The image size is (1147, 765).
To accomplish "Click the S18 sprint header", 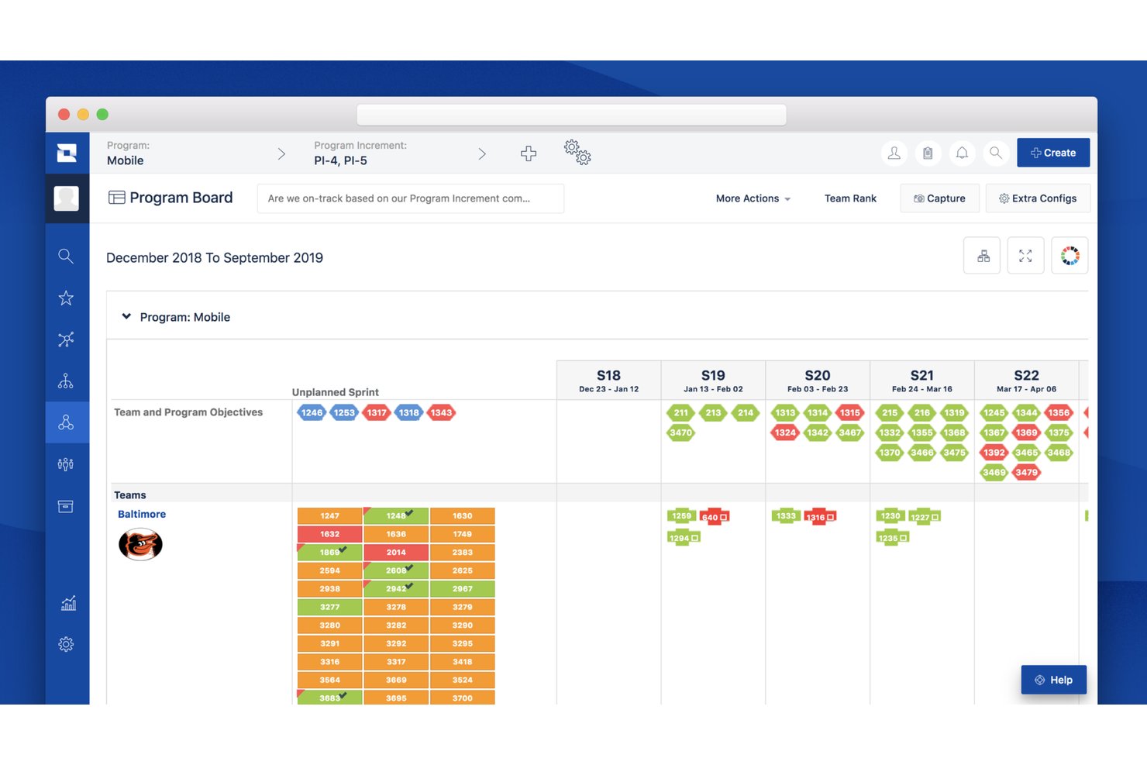I will coord(608,381).
